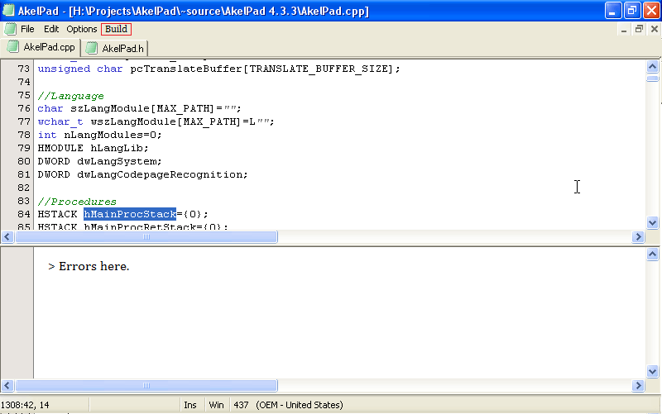The width and height of the screenshot is (662, 414).
Task: Click the cursor position '1308:42, 14' status
Action: [x=26, y=405]
